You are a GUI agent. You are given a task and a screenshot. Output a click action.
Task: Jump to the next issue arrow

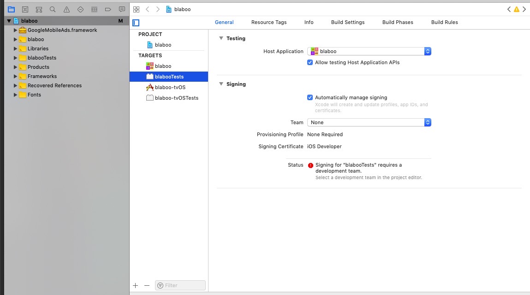coord(524,10)
